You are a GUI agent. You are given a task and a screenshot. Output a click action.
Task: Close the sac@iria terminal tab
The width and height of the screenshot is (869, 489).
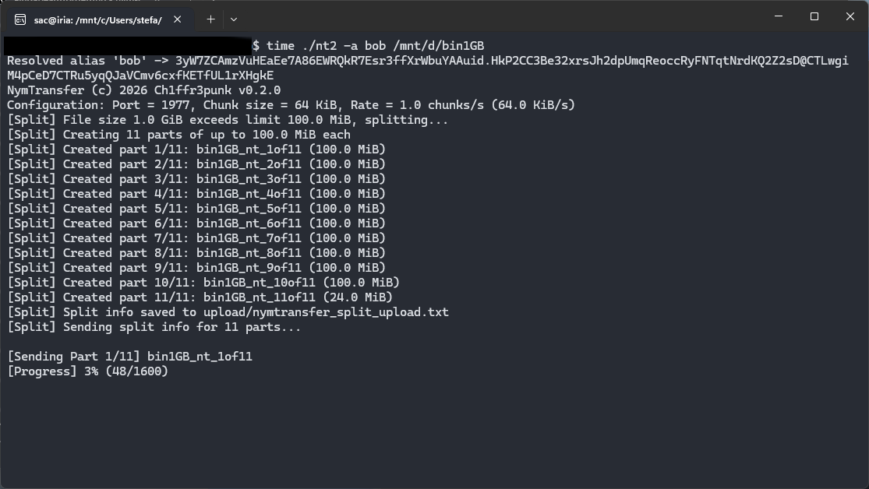coord(178,19)
